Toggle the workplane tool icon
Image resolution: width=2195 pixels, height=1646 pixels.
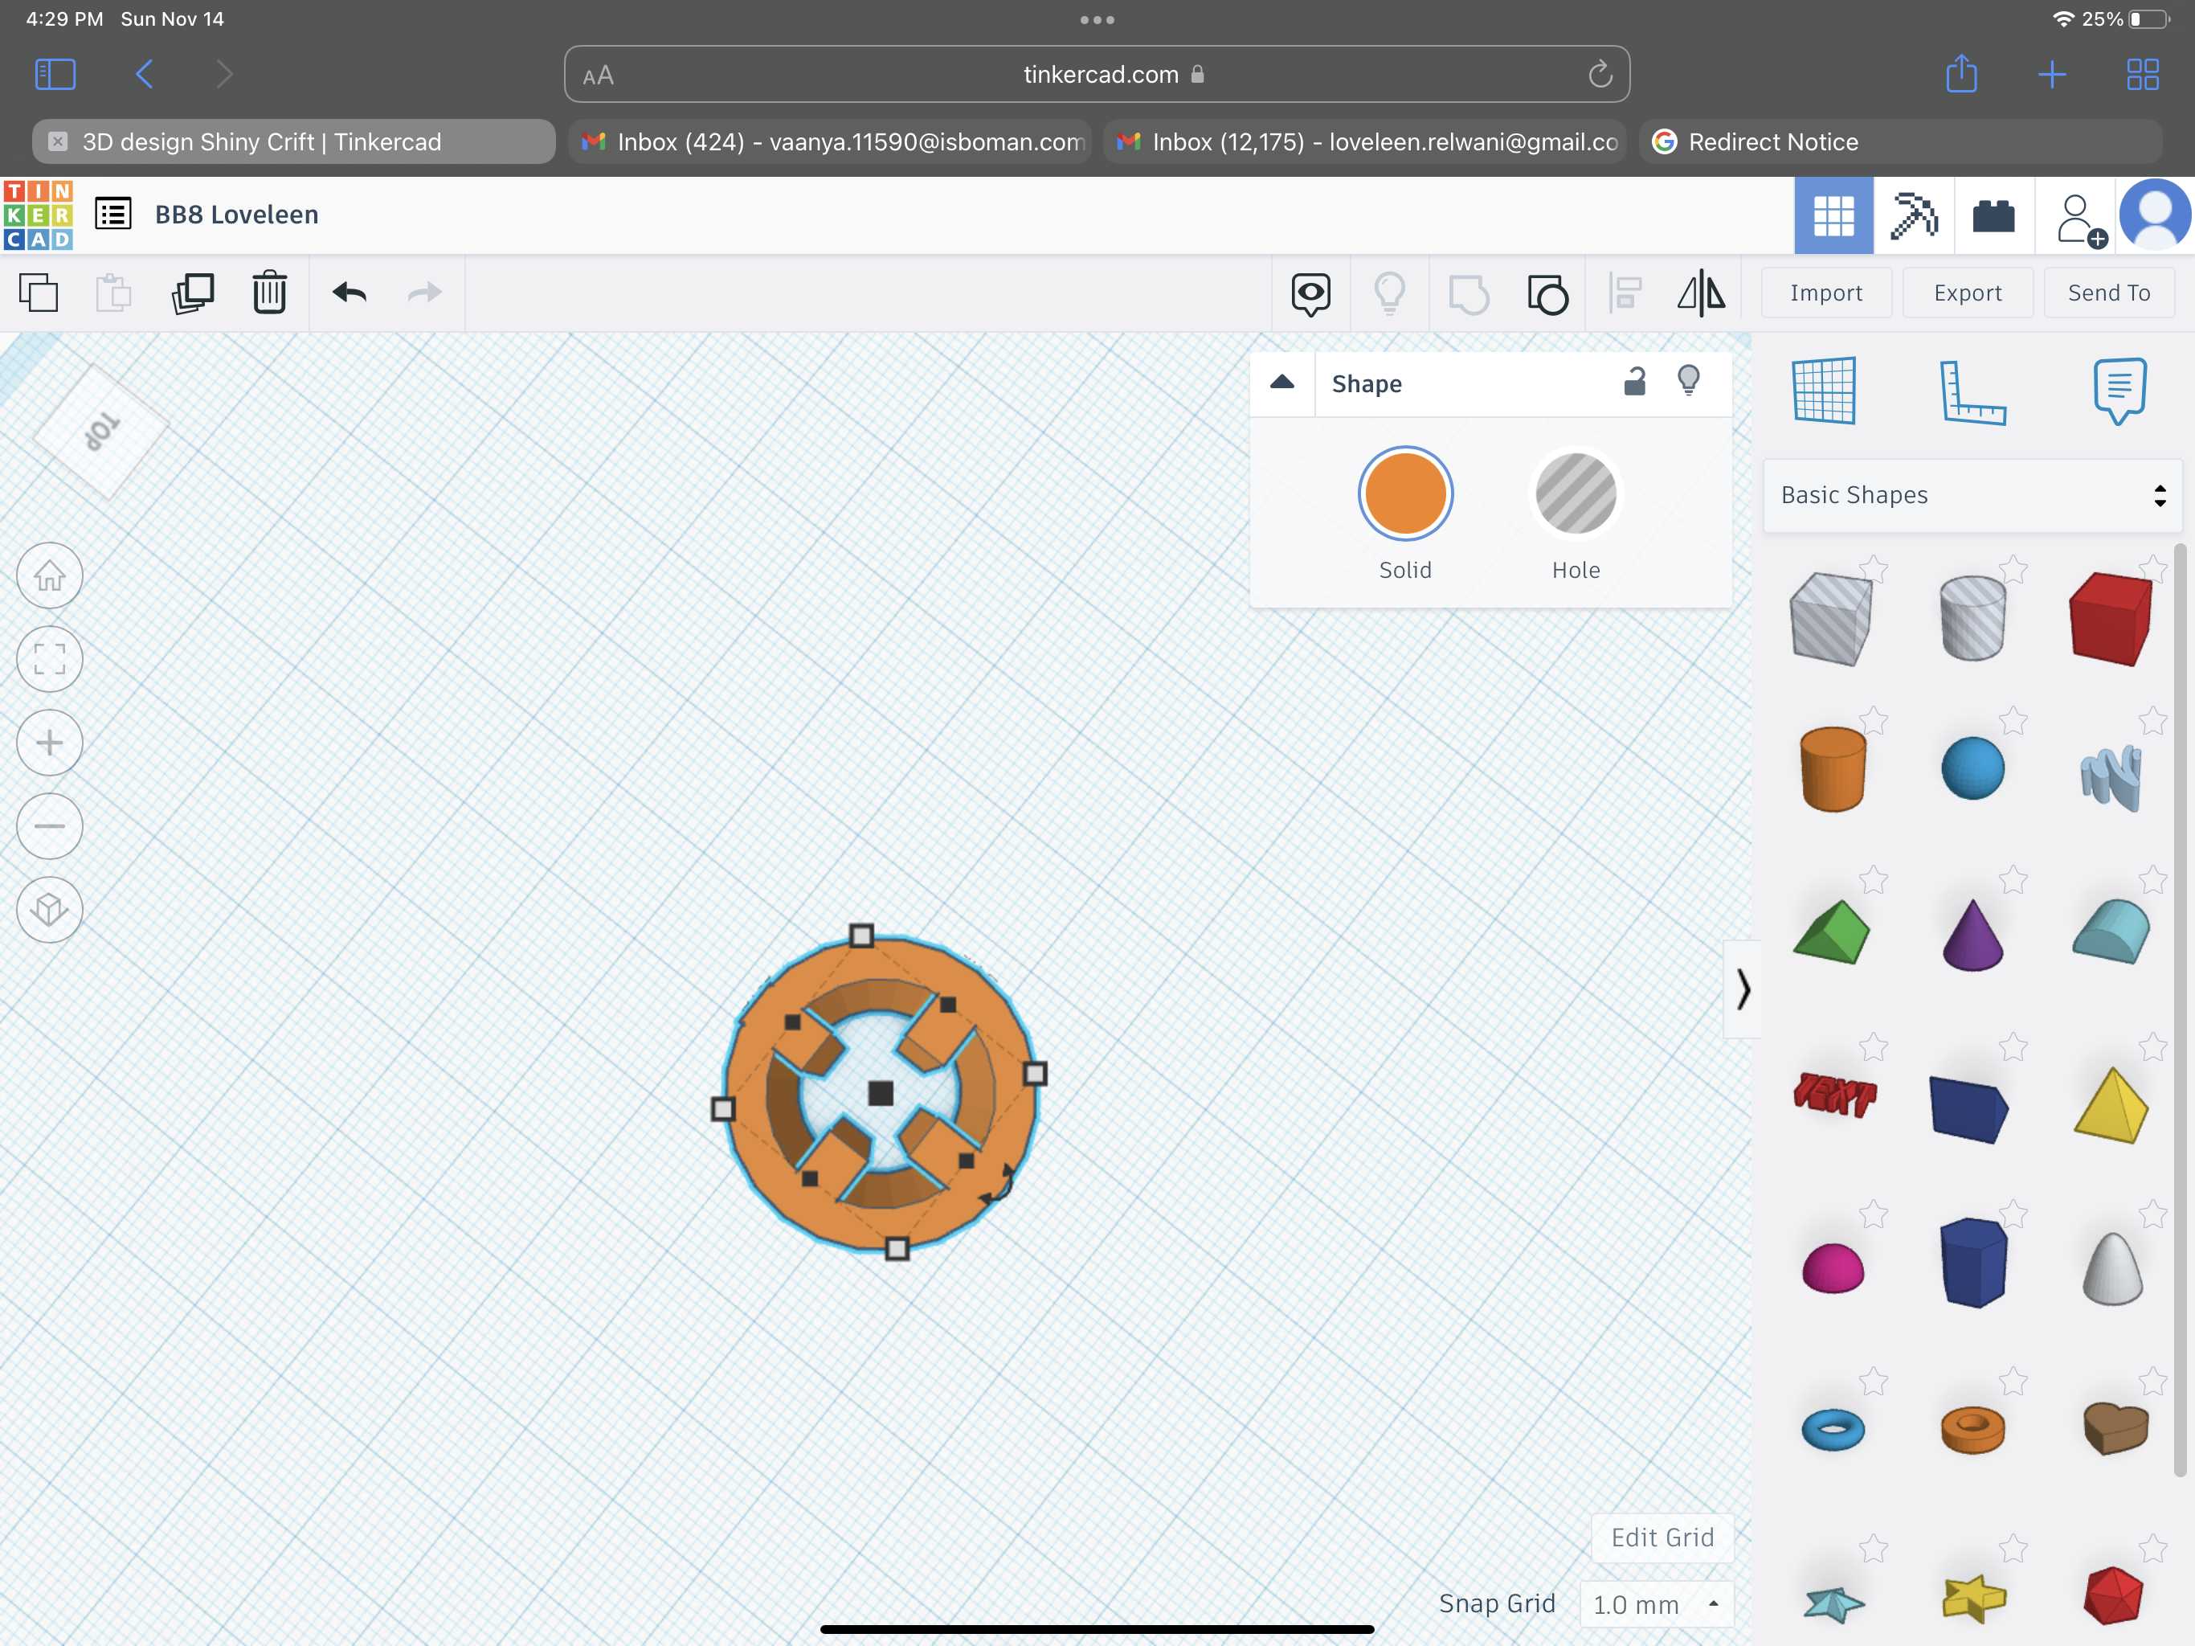tap(1827, 387)
